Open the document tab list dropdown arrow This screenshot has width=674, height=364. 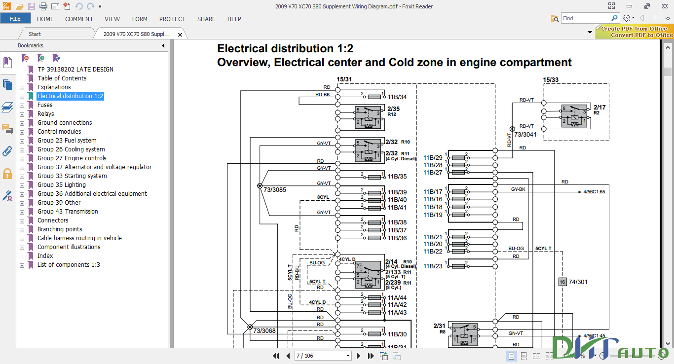coord(590,32)
